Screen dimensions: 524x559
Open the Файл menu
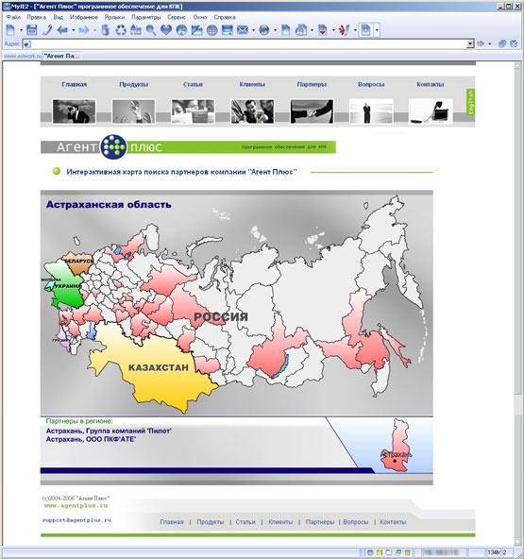[x=13, y=17]
